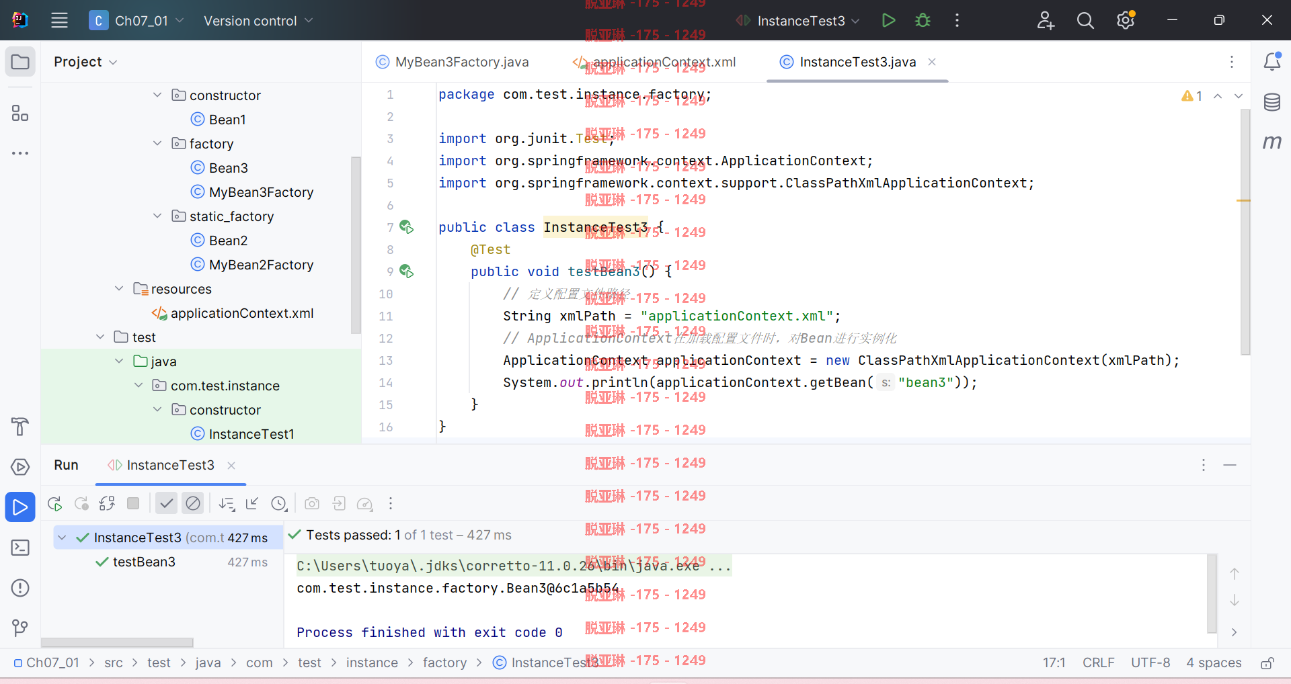
Task: Show more tool windows ellipsis in left sidebar
Action: pos(20,153)
